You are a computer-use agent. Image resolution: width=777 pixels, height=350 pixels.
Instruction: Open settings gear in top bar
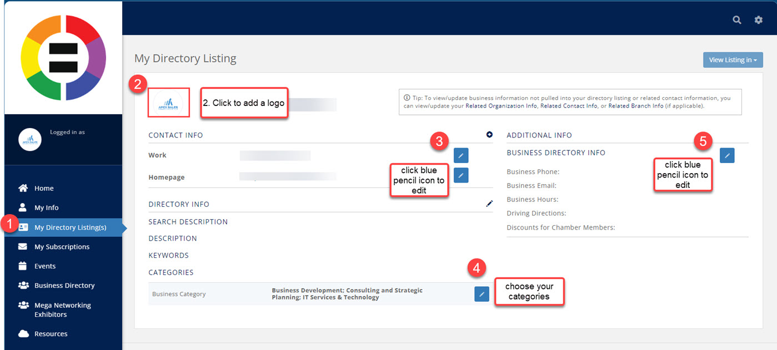coord(759,20)
